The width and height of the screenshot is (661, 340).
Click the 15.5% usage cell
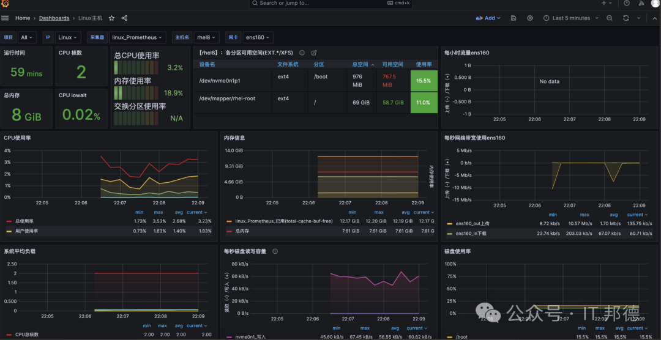point(424,81)
